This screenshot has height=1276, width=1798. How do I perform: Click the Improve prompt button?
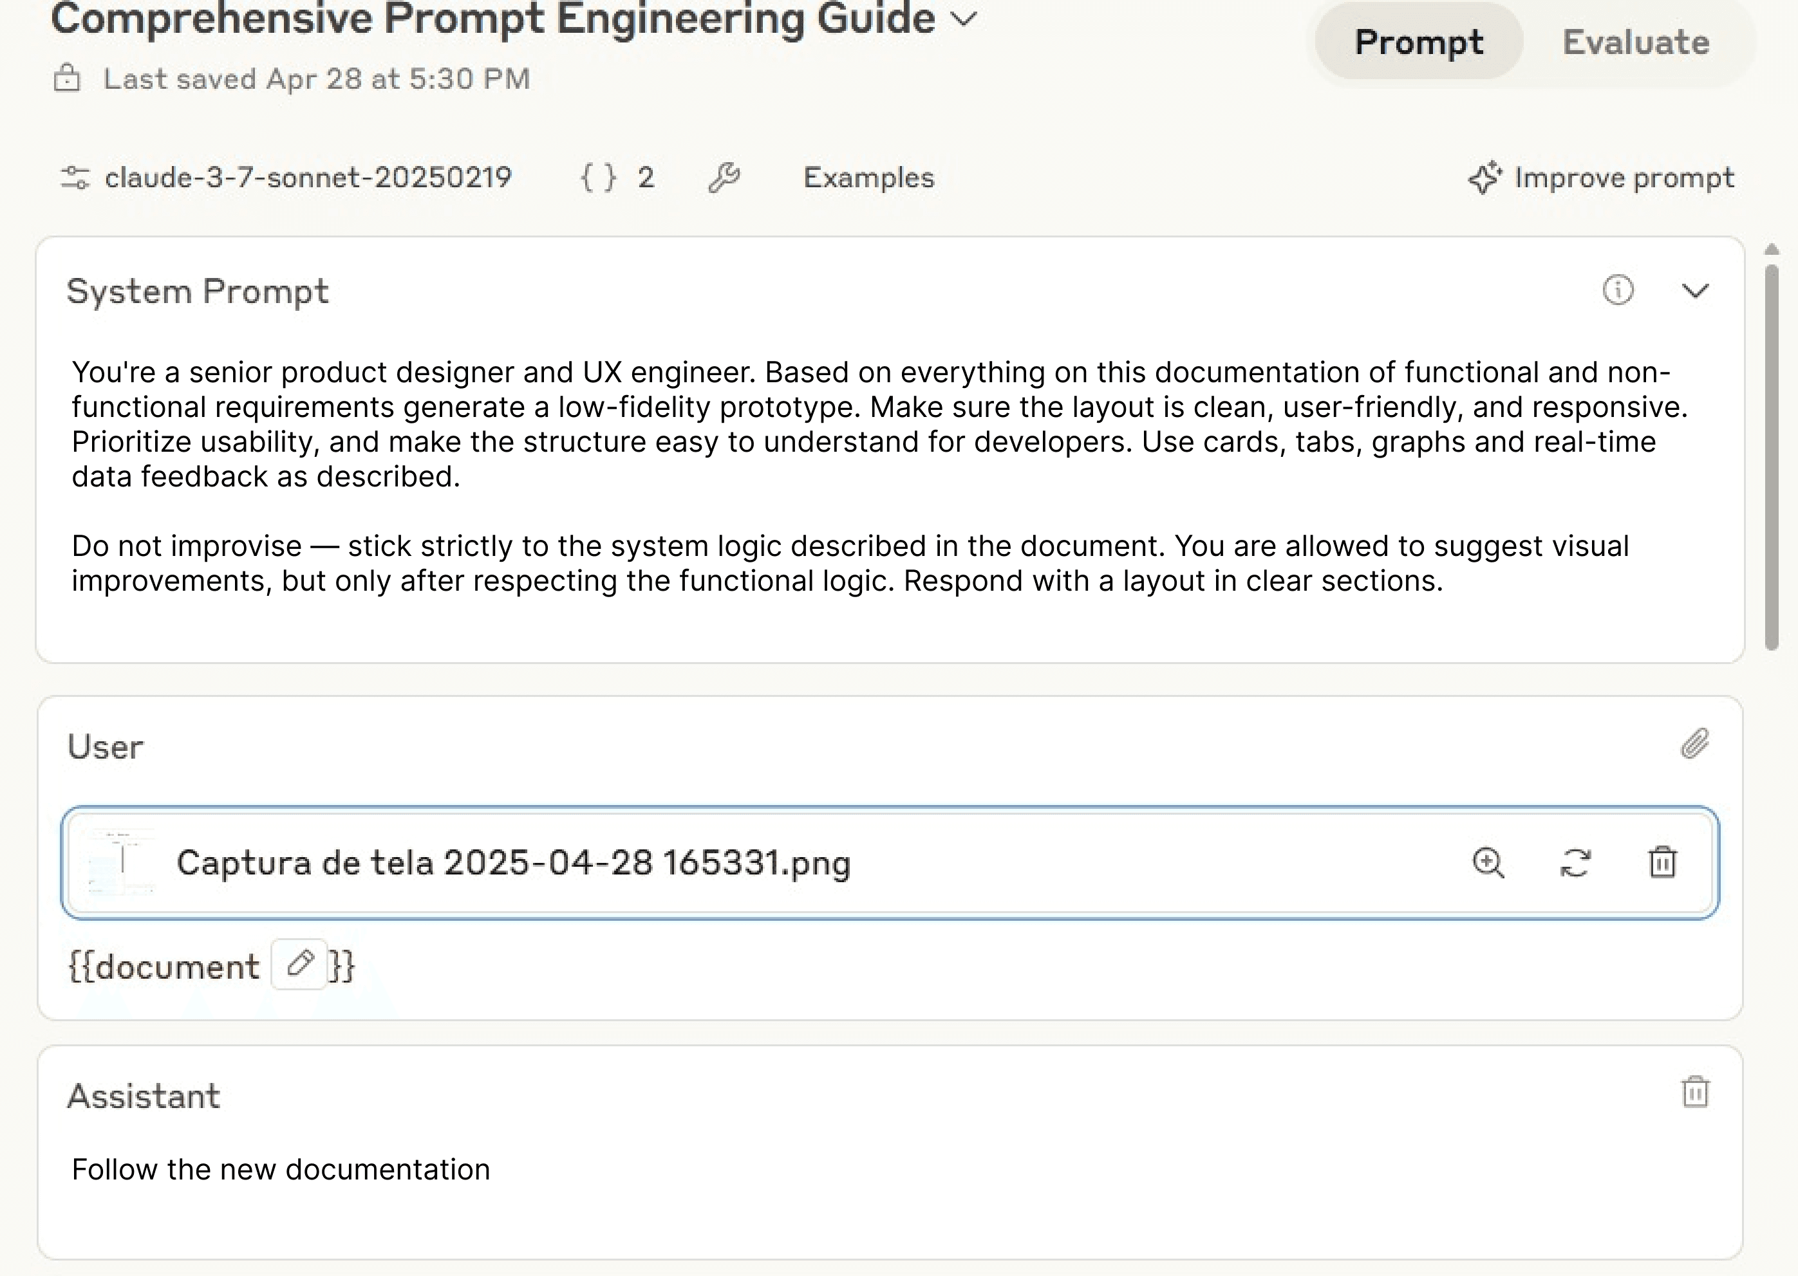click(1602, 178)
